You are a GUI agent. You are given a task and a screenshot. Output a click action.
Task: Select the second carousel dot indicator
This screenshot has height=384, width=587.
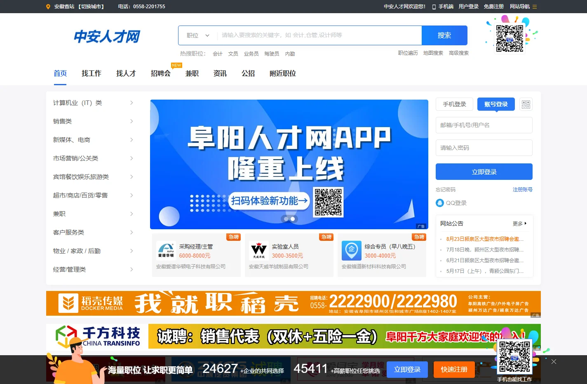[x=293, y=219]
